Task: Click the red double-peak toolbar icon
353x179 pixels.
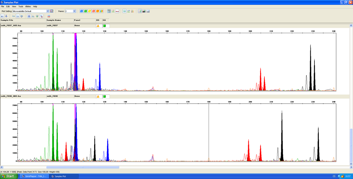Action: (x=117, y=11)
